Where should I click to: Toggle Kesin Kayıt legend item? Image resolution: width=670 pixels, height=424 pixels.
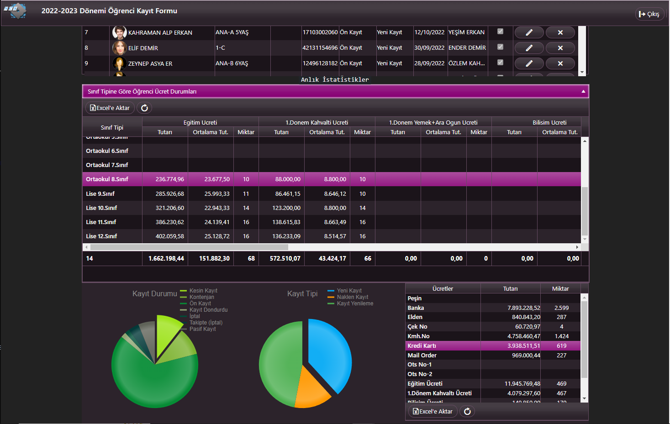(199, 291)
